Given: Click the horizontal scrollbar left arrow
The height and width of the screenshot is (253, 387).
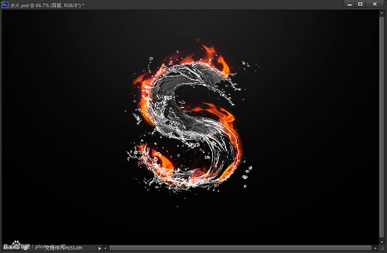Looking at the screenshot, I should coord(106,249).
